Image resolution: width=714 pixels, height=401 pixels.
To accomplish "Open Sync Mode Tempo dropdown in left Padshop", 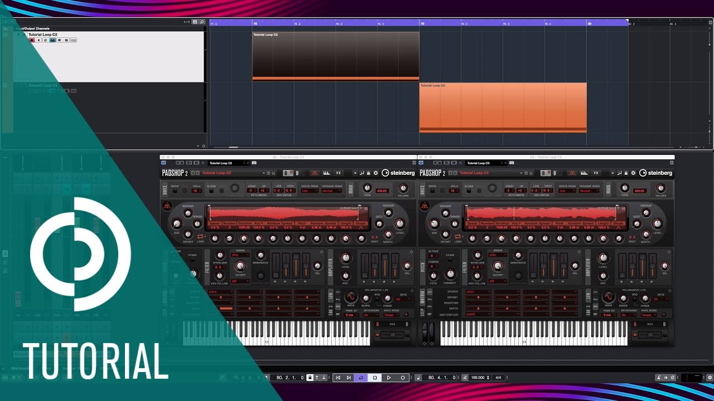I will (391, 315).
